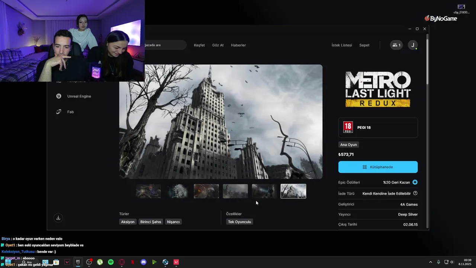The width and height of the screenshot is (476, 268).
Task: Select the second screenshot thumbnail
Action: (177, 191)
